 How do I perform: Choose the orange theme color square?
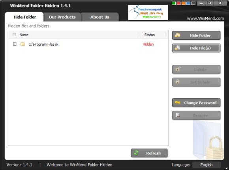point(184,3)
